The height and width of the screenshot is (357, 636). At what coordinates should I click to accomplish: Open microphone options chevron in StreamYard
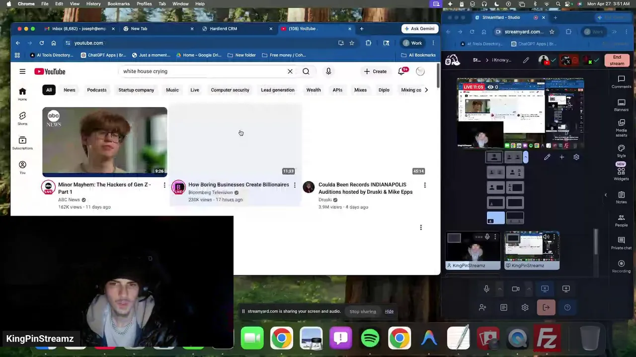500,289
